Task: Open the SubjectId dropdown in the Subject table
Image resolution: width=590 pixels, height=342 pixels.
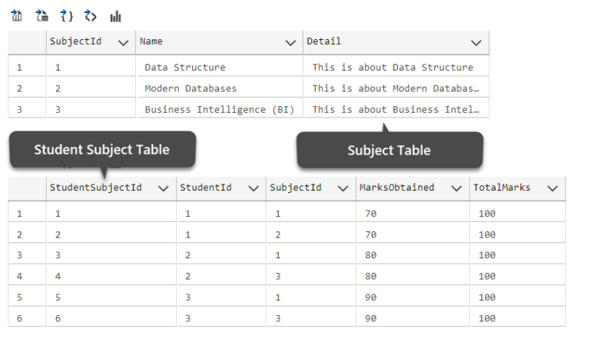Action: (x=123, y=43)
